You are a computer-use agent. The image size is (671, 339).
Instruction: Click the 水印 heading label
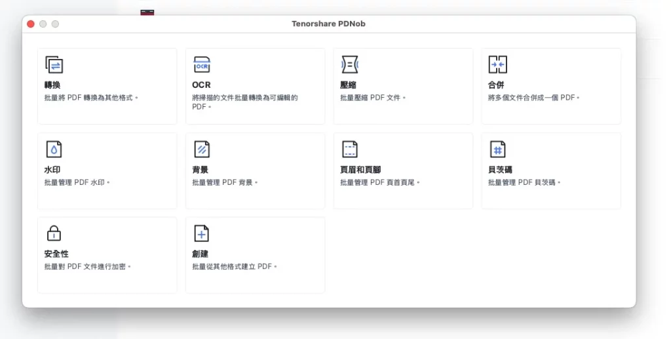point(52,169)
